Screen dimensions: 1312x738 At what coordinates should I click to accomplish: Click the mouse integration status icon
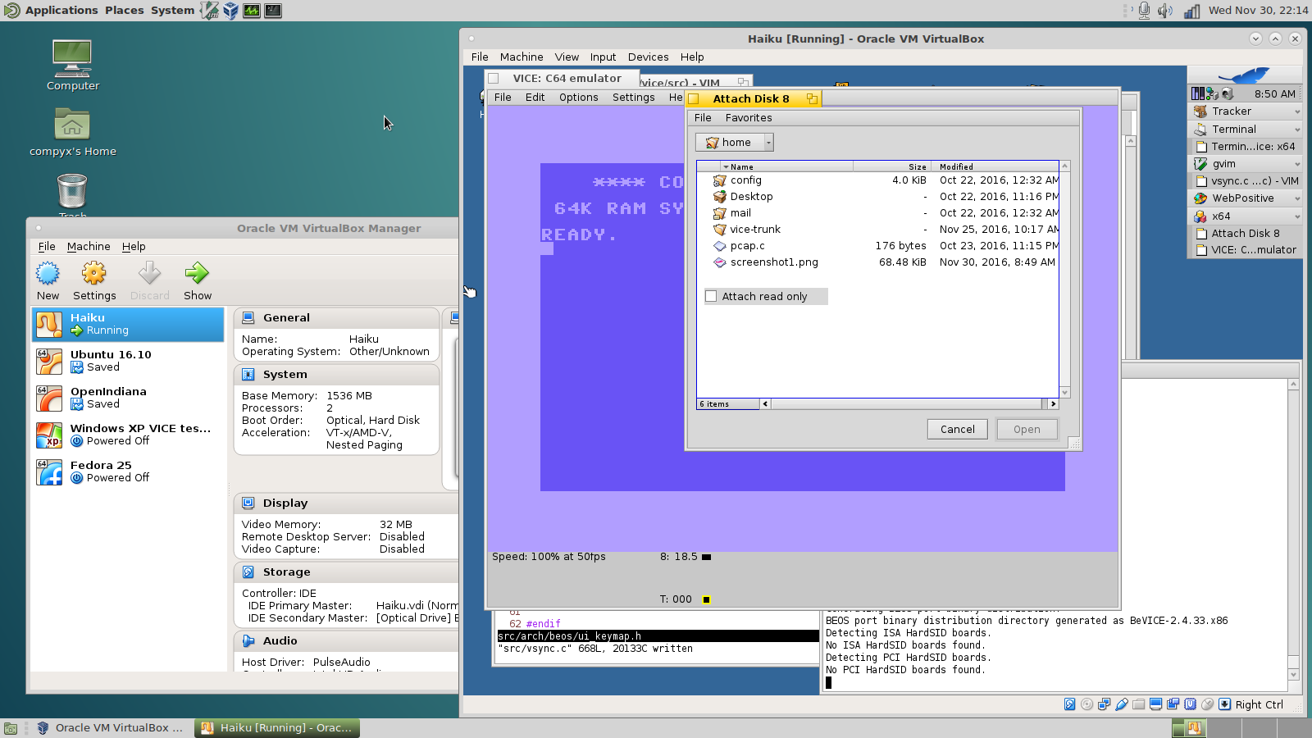coord(1207,704)
